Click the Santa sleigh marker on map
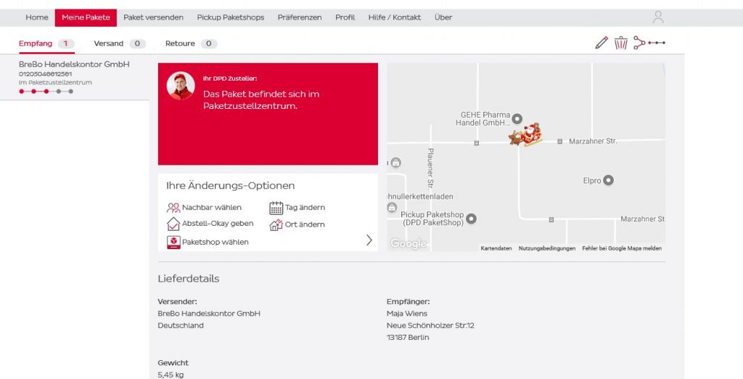743x379 pixels. (x=525, y=134)
